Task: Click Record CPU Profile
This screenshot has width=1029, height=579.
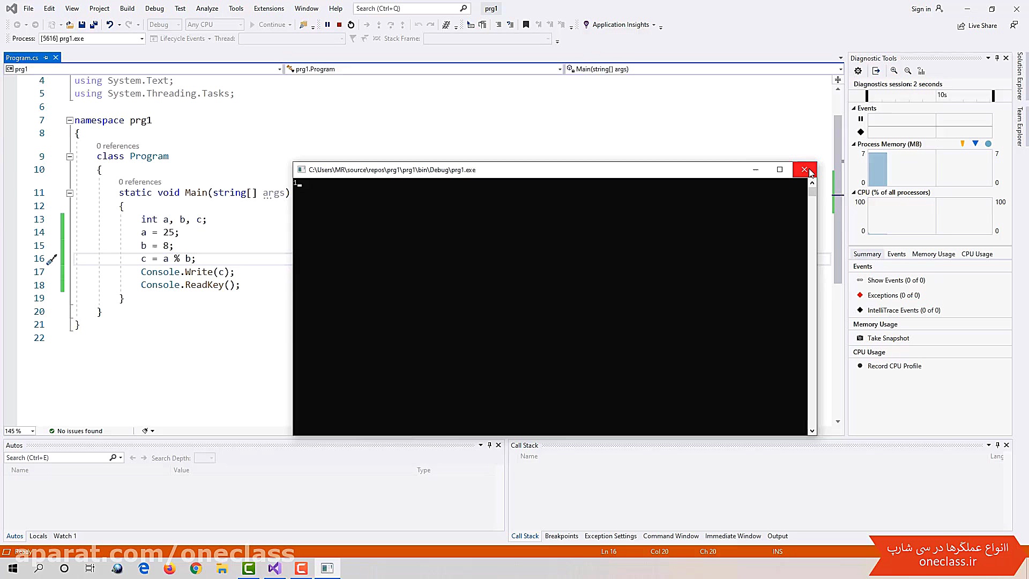Action: point(894,366)
